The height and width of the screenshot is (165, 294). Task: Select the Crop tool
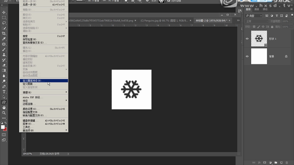tap(4, 34)
